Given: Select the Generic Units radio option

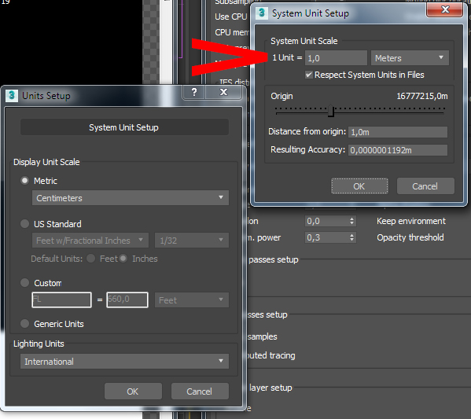Looking at the screenshot, I should point(24,323).
